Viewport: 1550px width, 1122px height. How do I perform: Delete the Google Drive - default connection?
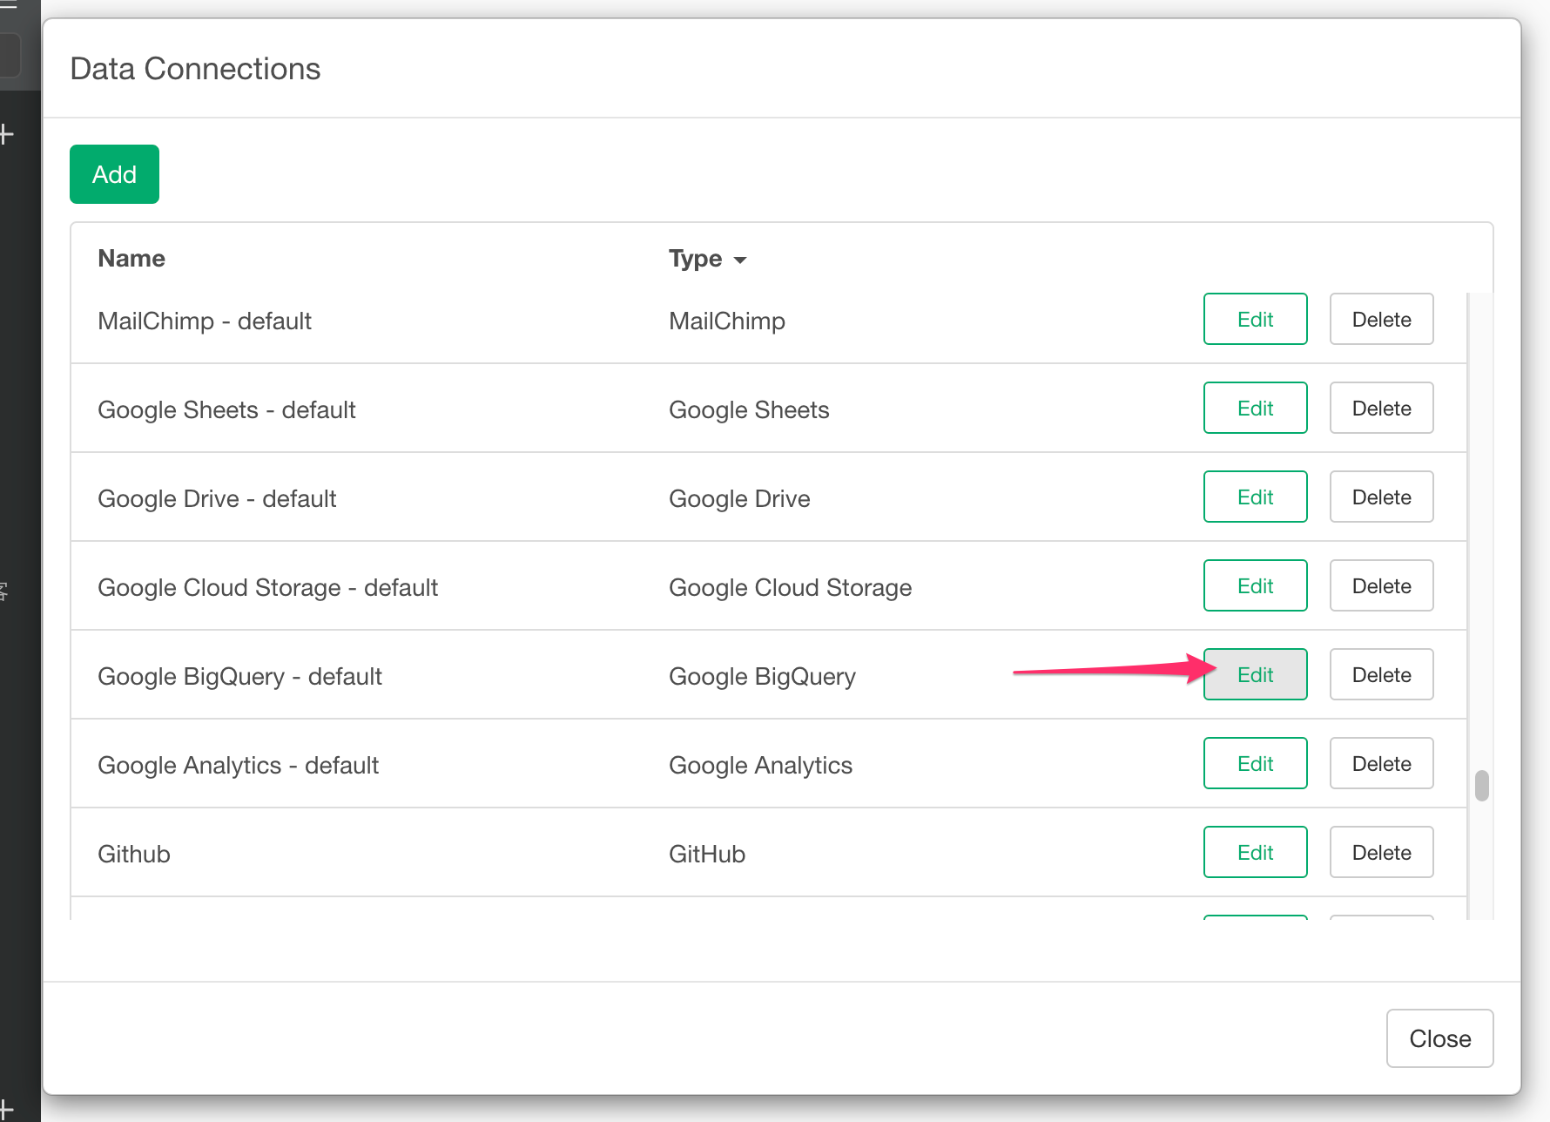(1381, 497)
